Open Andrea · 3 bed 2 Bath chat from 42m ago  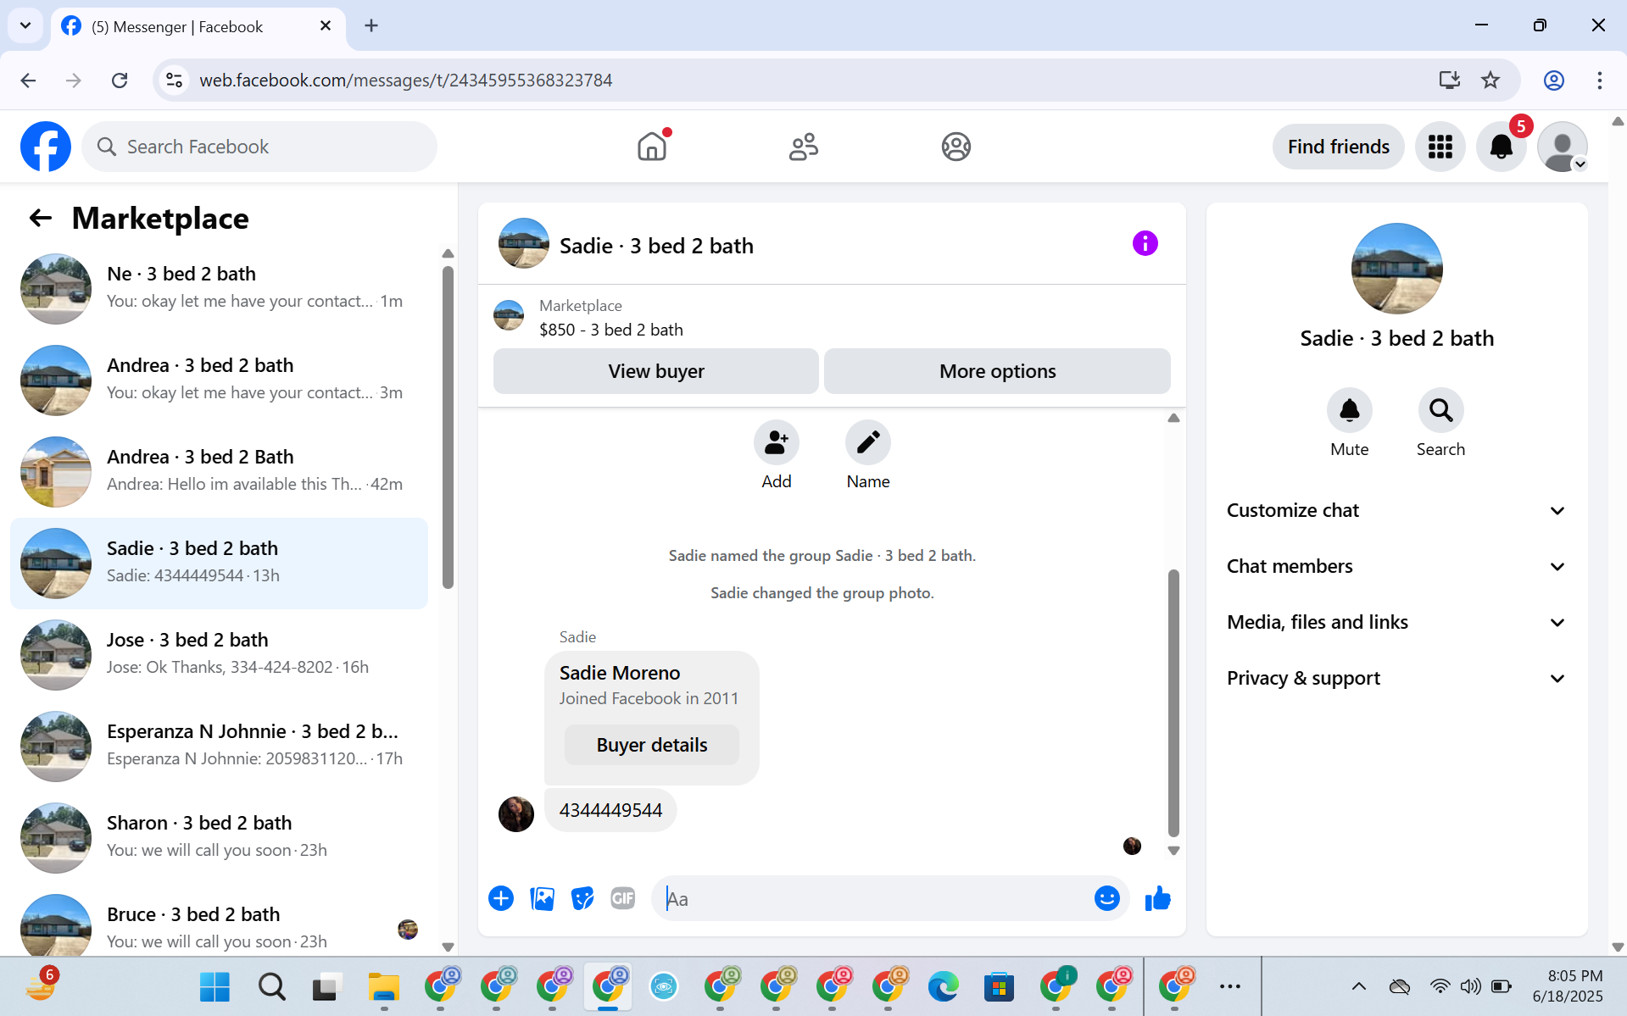tap(219, 471)
